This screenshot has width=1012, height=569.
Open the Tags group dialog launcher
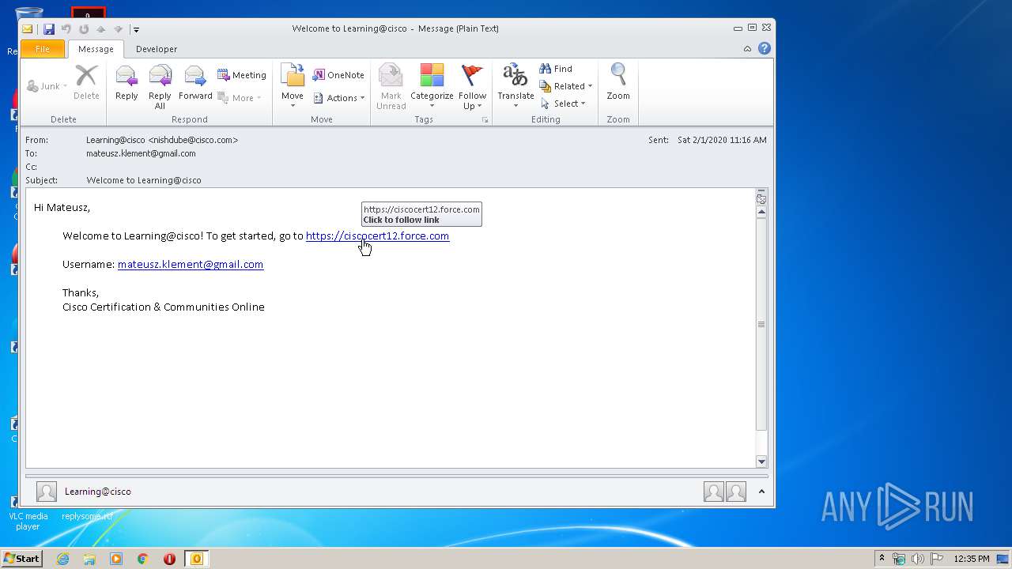pos(485,120)
